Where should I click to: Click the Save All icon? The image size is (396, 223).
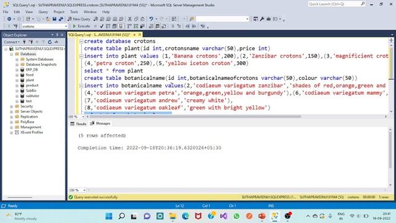click(61, 19)
